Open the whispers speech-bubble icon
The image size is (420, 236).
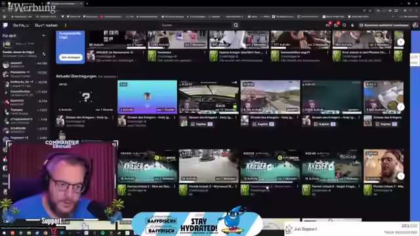click(344, 25)
